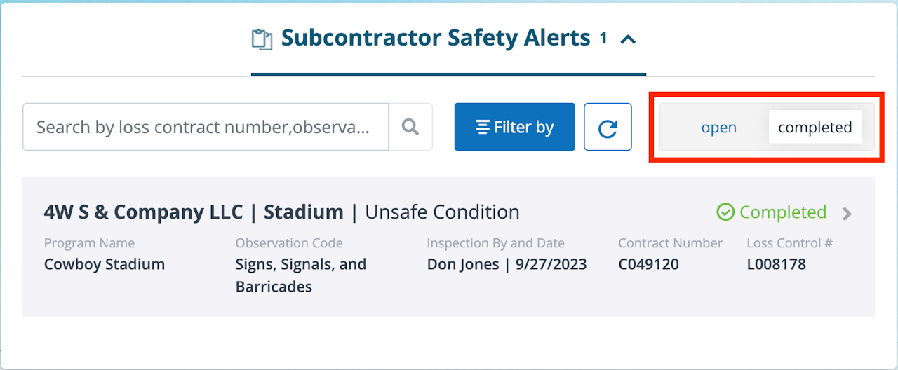The height and width of the screenshot is (370, 898).
Task: Click the magnifying glass search icon
Action: coord(410,127)
